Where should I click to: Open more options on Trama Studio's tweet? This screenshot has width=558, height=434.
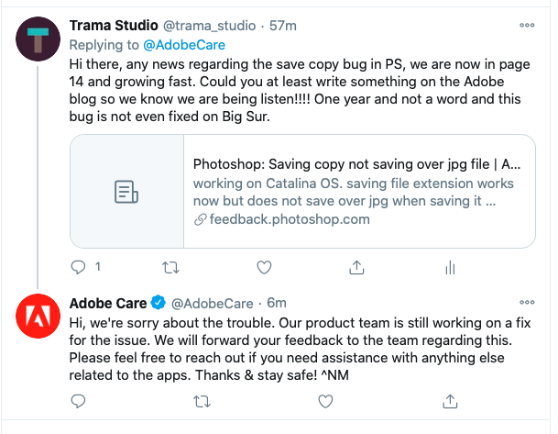(x=527, y=26)
